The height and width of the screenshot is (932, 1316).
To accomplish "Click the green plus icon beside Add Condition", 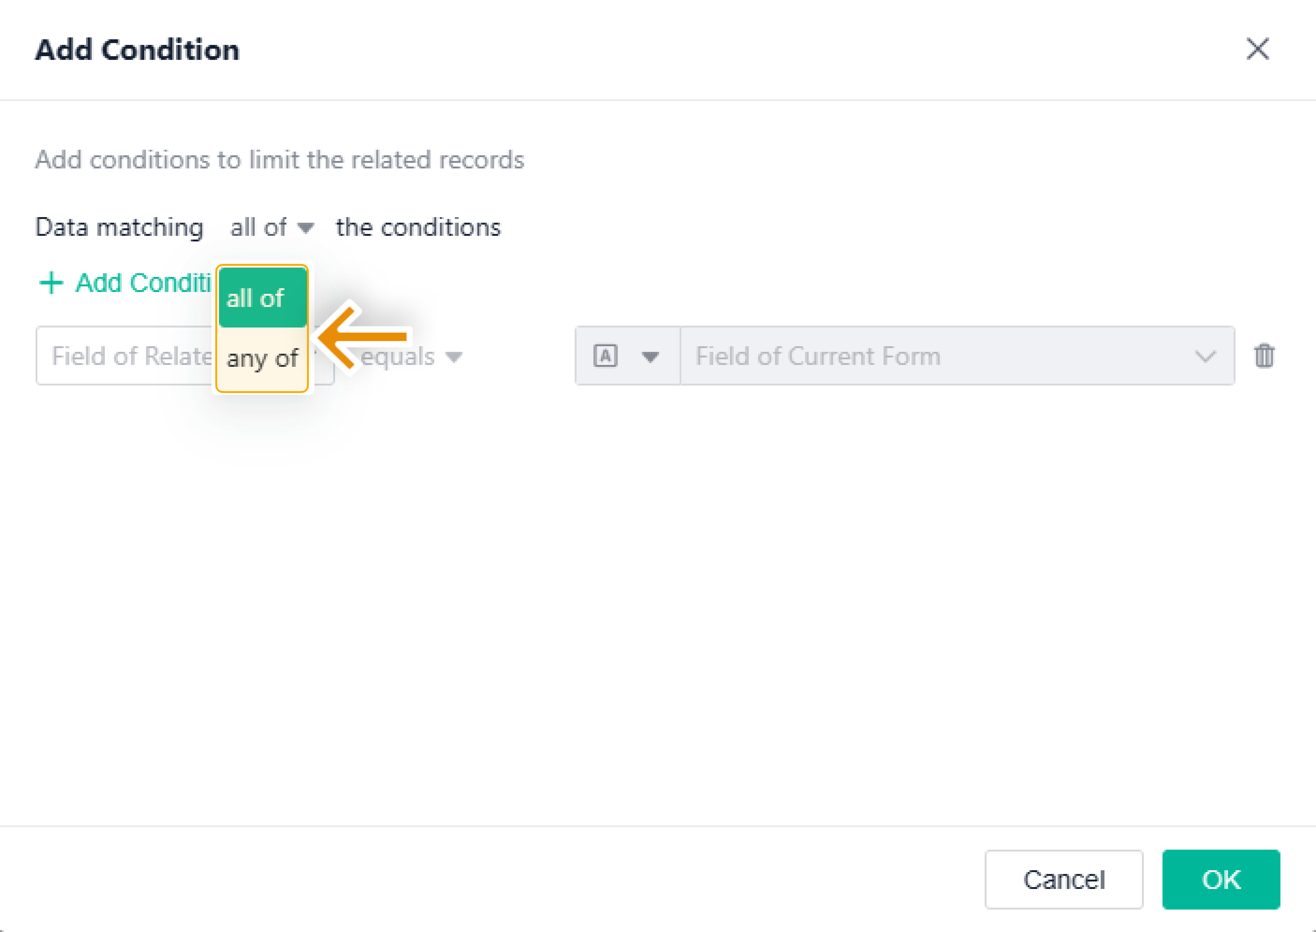I will coord(51,283).
